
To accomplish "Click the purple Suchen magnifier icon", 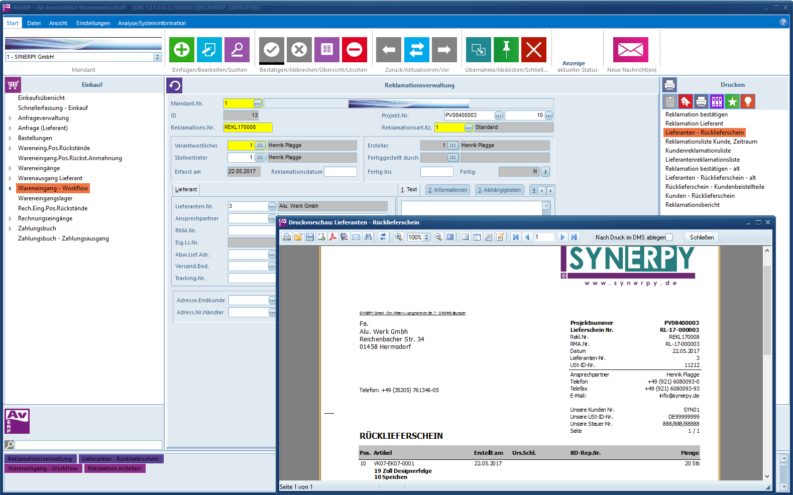I will pyautogui.click(x=237, y=50).
